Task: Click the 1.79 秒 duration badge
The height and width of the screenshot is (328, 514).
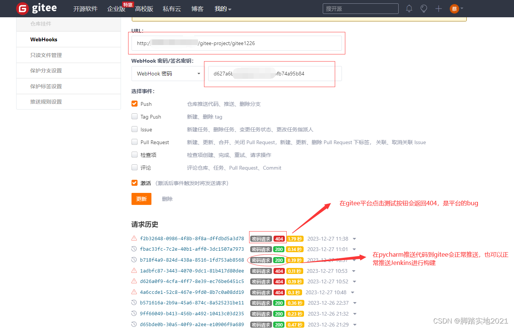Action: pyautogui.click(x=295, y=239)
